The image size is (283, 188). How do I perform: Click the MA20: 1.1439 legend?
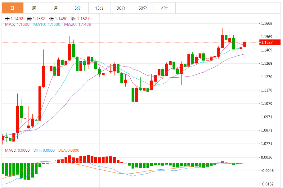click(78, 24)
